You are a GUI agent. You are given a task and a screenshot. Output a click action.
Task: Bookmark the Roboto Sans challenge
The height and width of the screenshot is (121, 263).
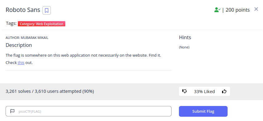coord(47,10)
